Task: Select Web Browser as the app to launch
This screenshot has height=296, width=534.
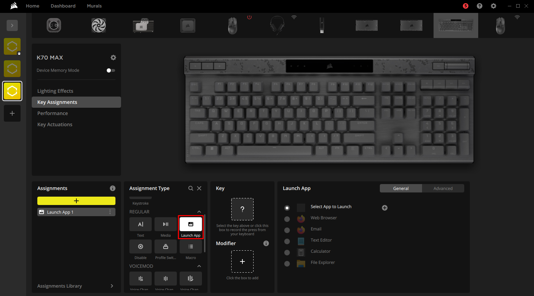Action: click(x=287, y=219)
